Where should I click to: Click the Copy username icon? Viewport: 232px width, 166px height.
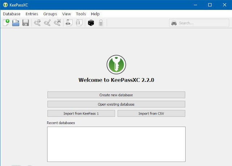[69, 23]
